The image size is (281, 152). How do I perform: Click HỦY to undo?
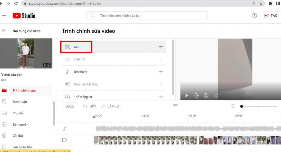[89, 106]
